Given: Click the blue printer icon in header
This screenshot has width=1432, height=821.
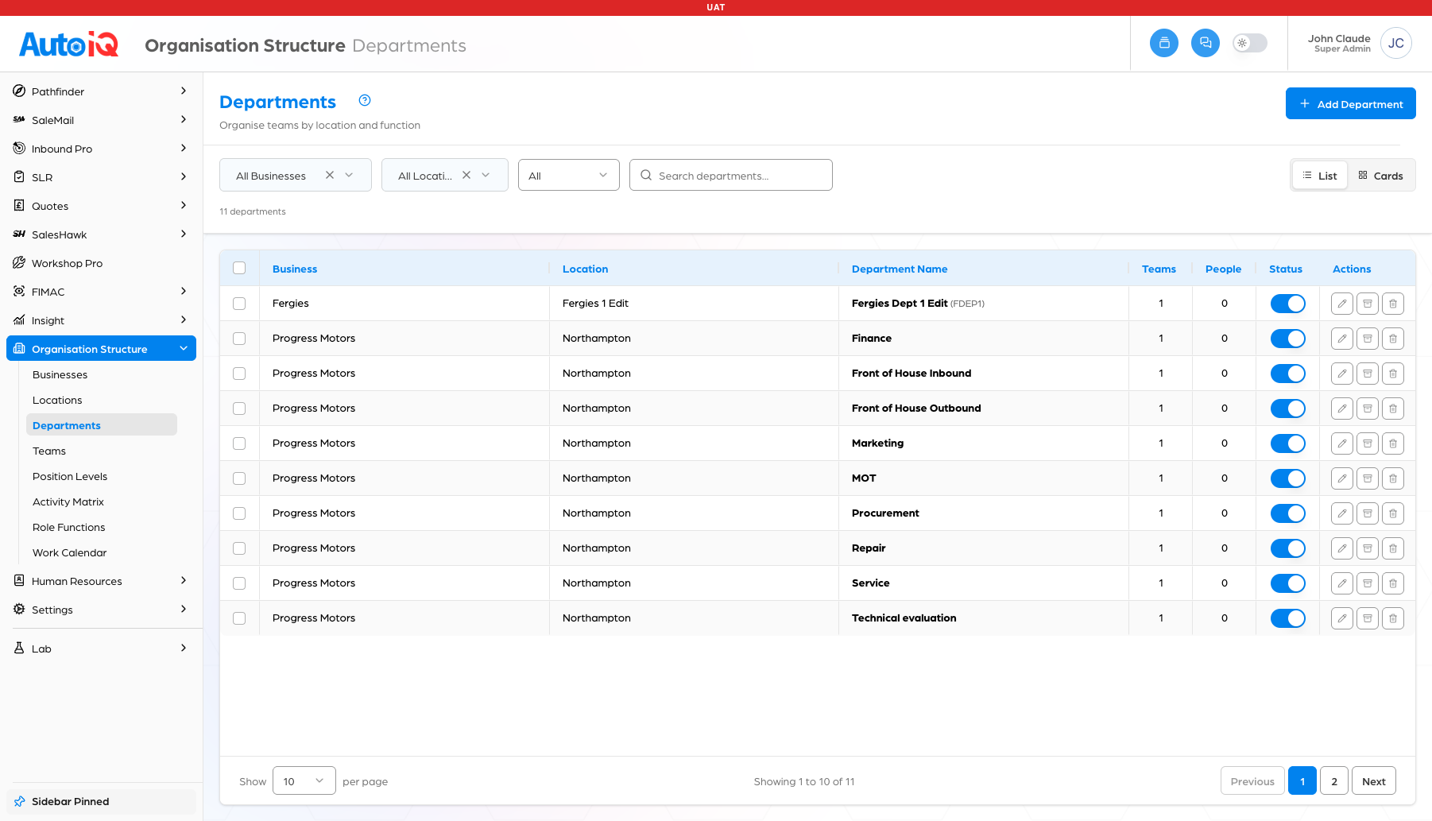Looking at the screenshot, I should coord(1164,43).
